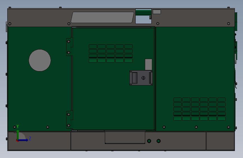This screenshot has height=158, width=243.
Task: Select the upper door hinge bracket
Action: [70, 47]
